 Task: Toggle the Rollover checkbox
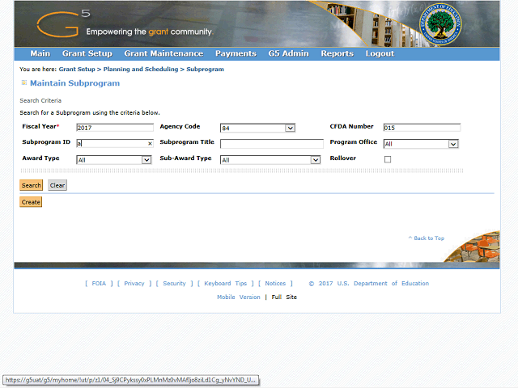[388, 159]
